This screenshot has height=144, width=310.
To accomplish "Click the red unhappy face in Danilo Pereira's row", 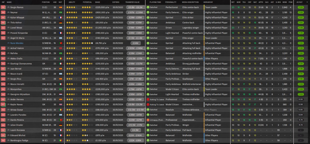I will [148, 120].
